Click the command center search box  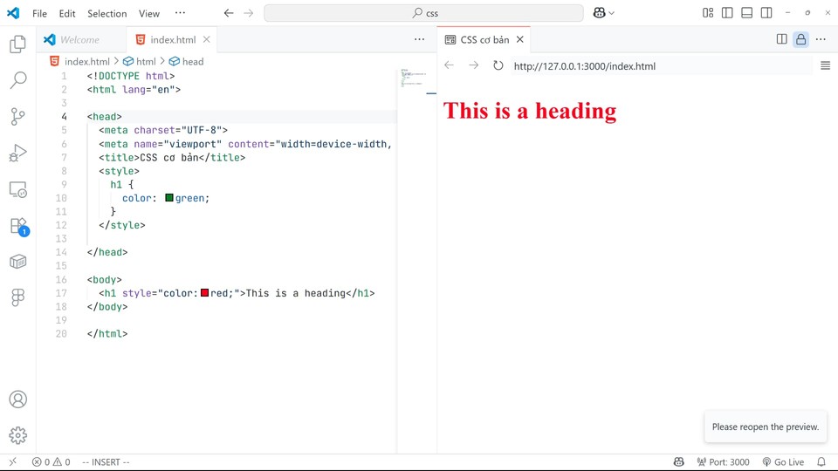point(424,13)
